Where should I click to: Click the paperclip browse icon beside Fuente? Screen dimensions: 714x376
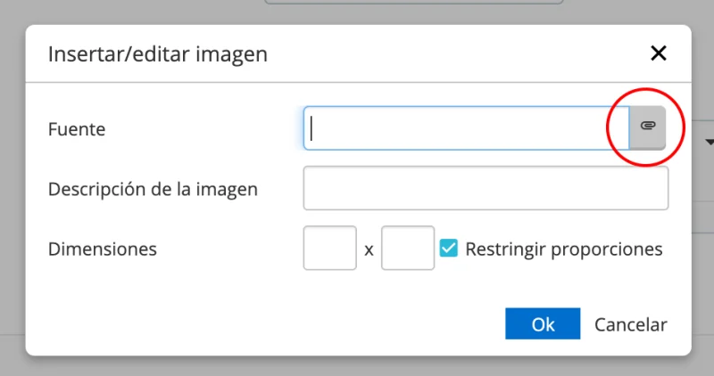tap(648, 128)
